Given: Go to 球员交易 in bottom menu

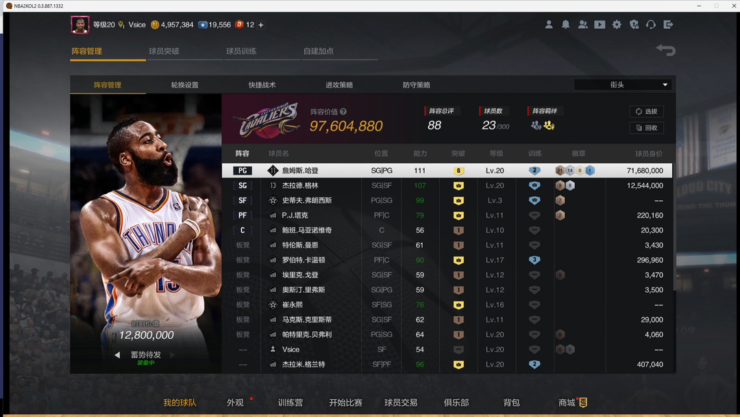Looking at the screenshot, I should (x=401, y=403).
